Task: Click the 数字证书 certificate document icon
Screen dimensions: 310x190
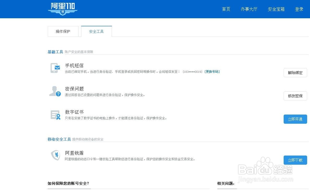Action: click(x=55, y=115)
